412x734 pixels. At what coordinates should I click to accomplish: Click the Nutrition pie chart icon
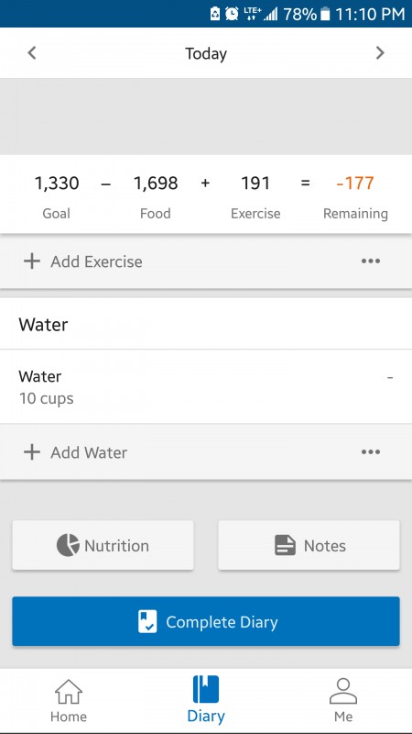(68, 545)
